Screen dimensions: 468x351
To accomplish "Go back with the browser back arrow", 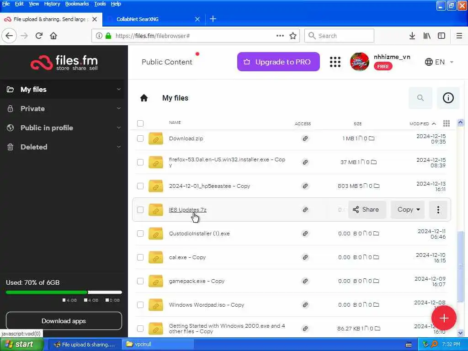I will pos(9,36).
